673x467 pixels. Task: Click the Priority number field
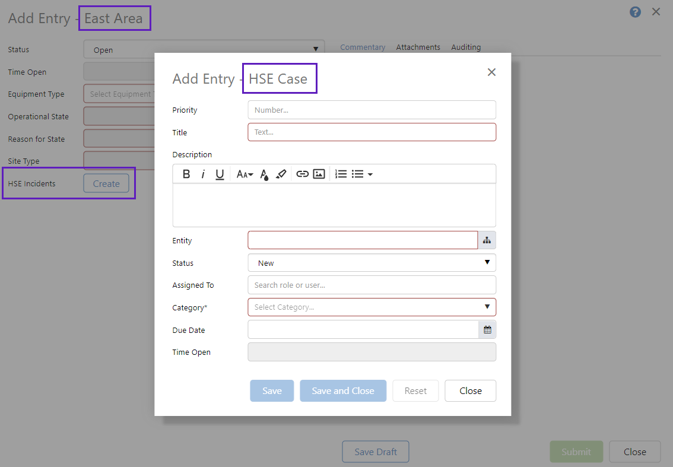(x=372, y=110)
